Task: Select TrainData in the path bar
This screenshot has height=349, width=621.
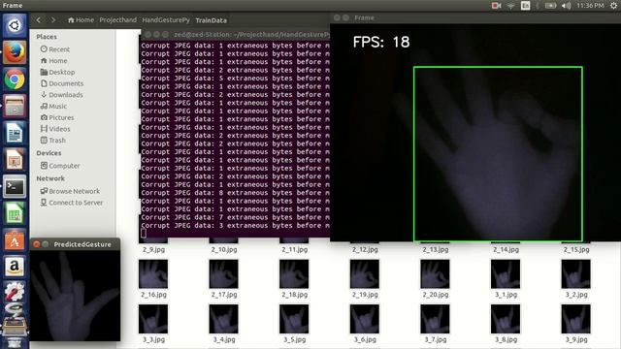Action: tap(212, 20)
